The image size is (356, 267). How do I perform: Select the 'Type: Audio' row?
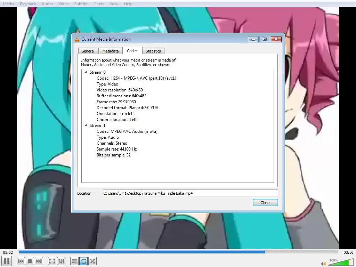[108, 137]
